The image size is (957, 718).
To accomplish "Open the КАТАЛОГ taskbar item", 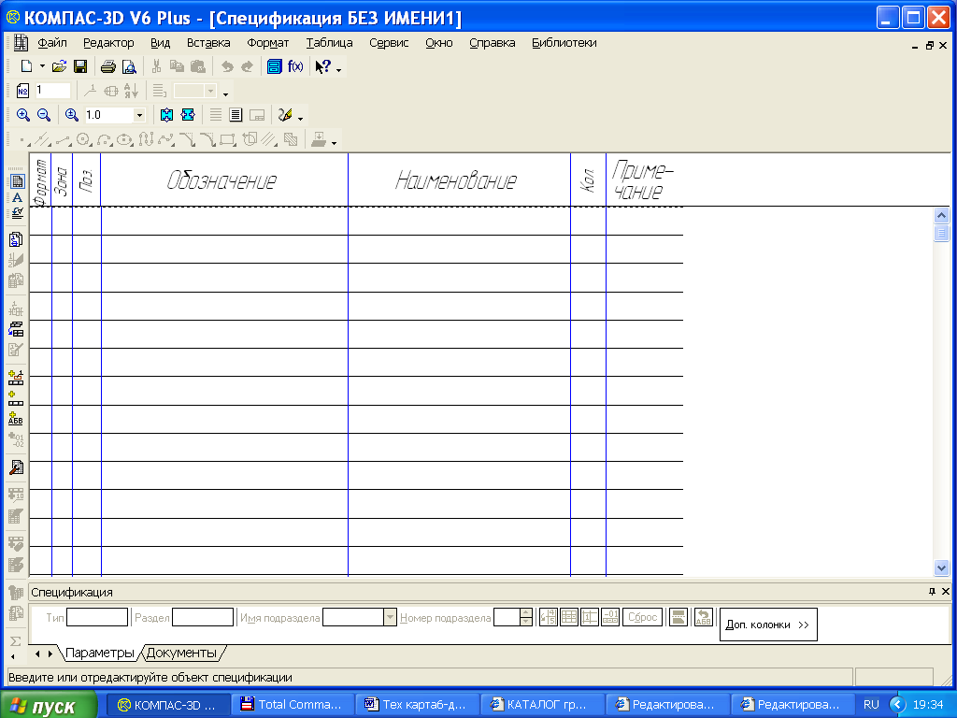I will point(543,705).
